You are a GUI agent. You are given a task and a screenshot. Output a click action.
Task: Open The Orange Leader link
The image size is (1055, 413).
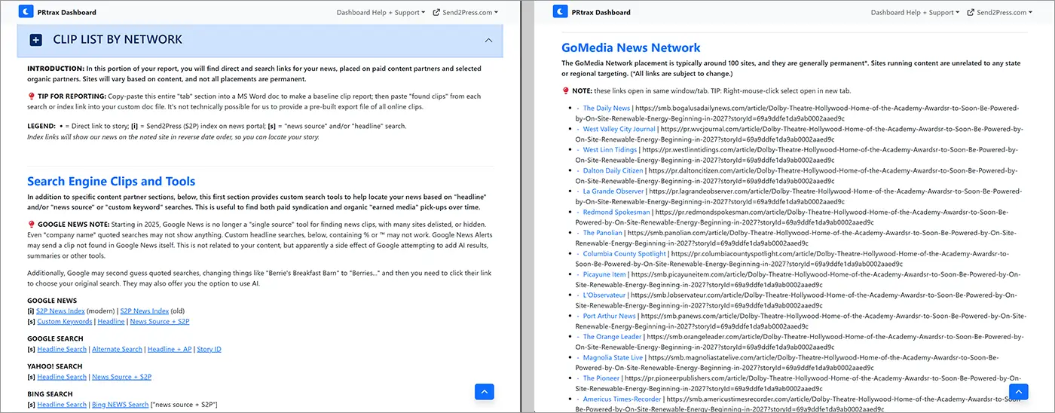(612, 337)
